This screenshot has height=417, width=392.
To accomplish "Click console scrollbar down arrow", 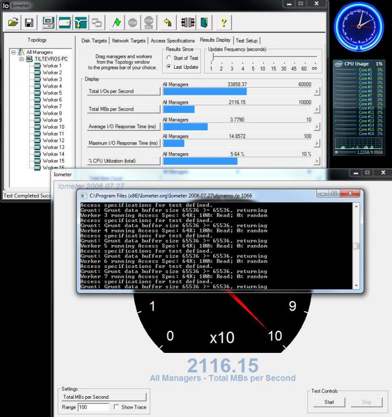I will [x=357, y=286].
